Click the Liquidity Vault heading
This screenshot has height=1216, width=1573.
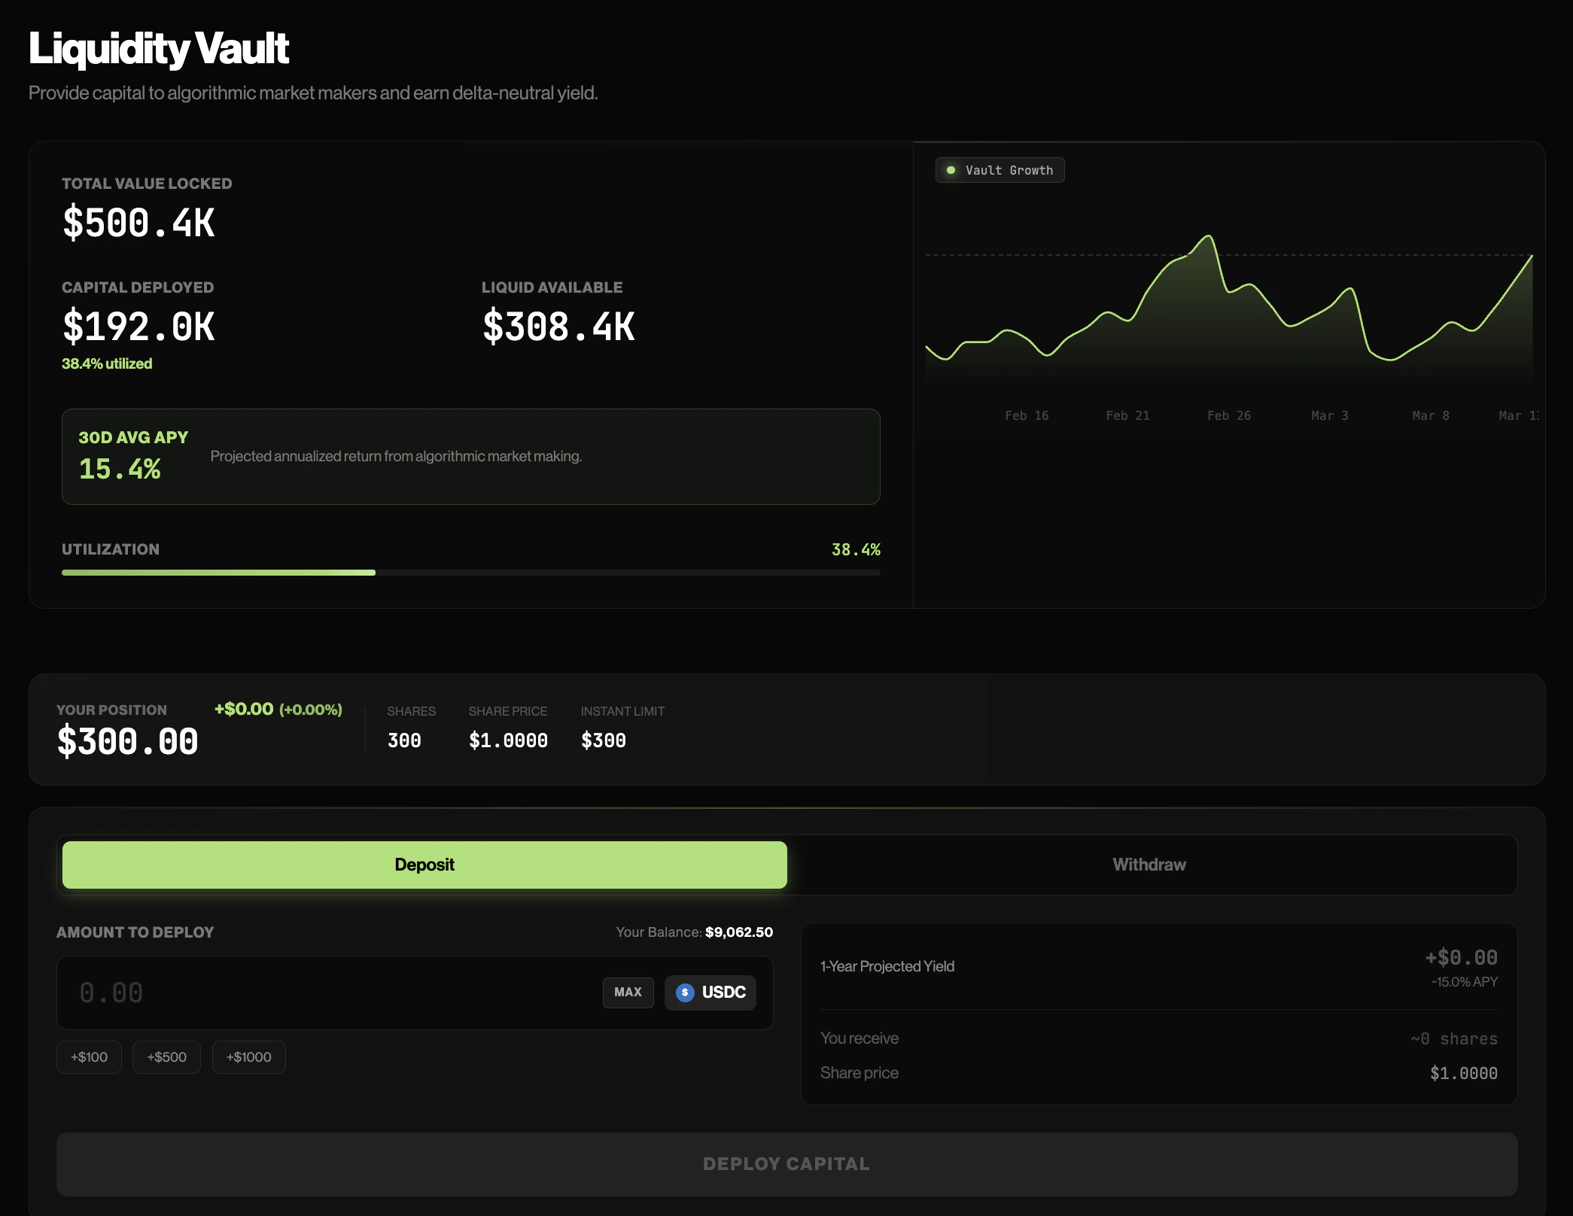click(158, 47)
